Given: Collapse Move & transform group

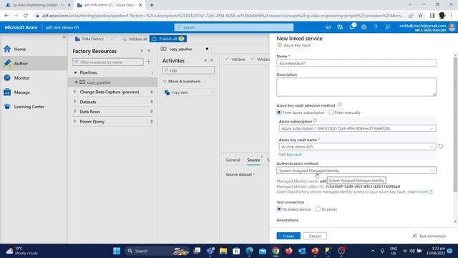Looking at the screenshot, I should click(x=165, y=81).
